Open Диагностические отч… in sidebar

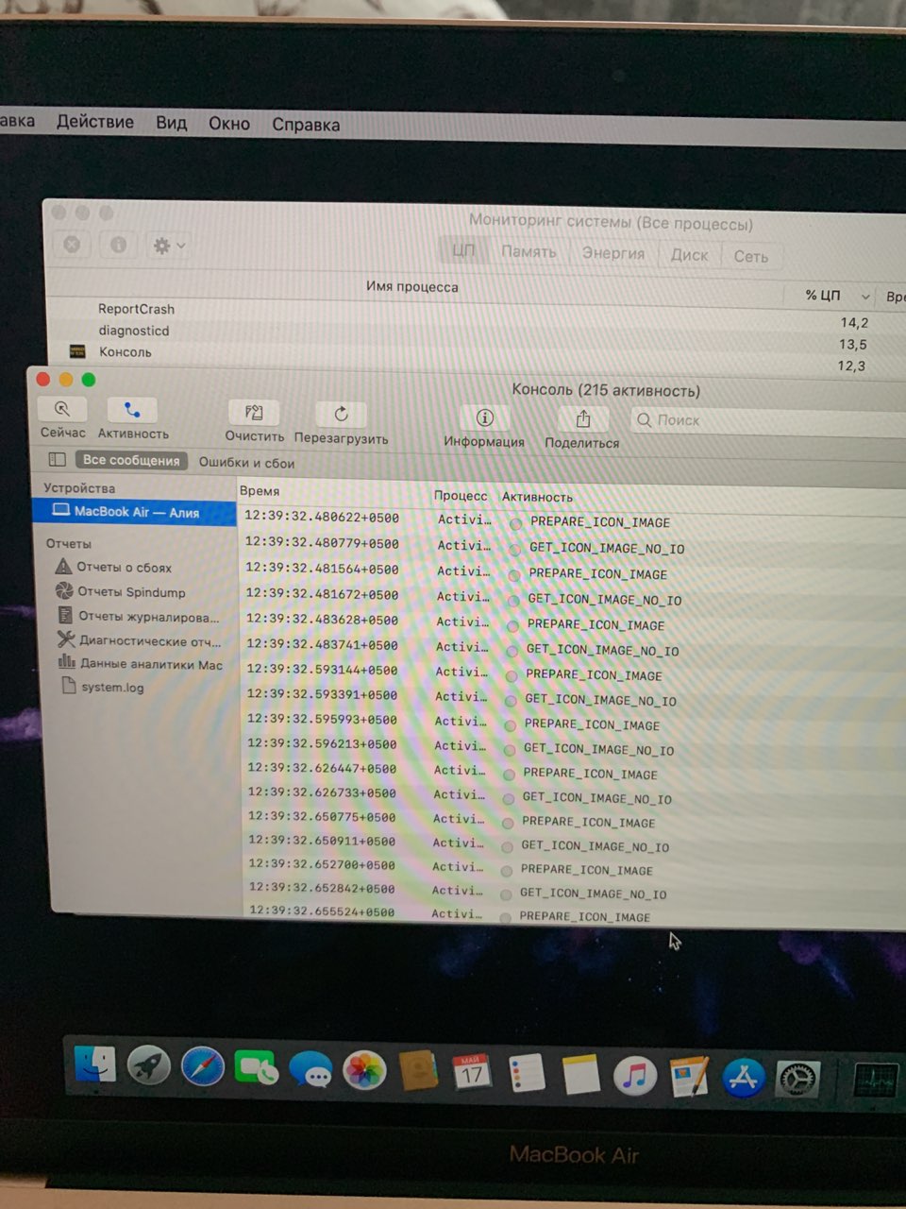(x=138, y=640)
